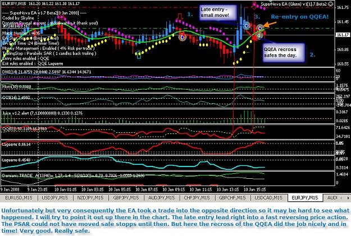Select the QQE(1) indicator label
Screen dimensions: 351x236
24,129
